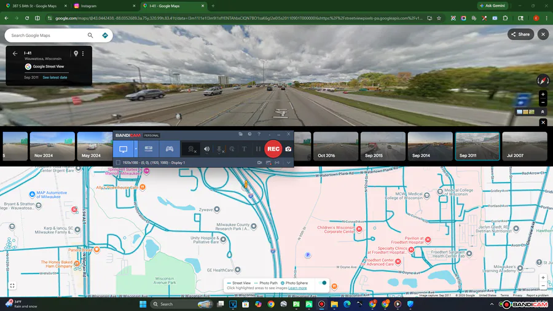
Task: Zoom out Street View with minus button
Action: pos(543,102)
